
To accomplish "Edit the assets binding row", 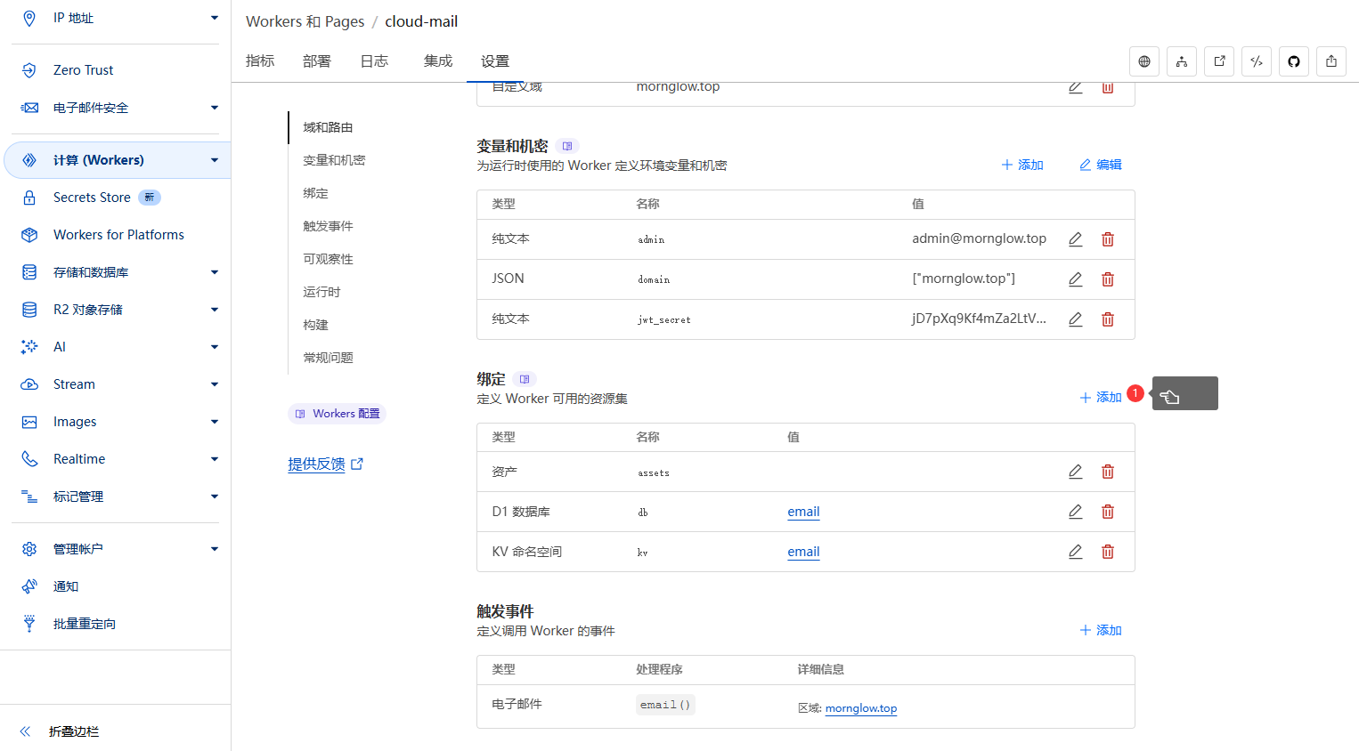I will point(1076,472).
